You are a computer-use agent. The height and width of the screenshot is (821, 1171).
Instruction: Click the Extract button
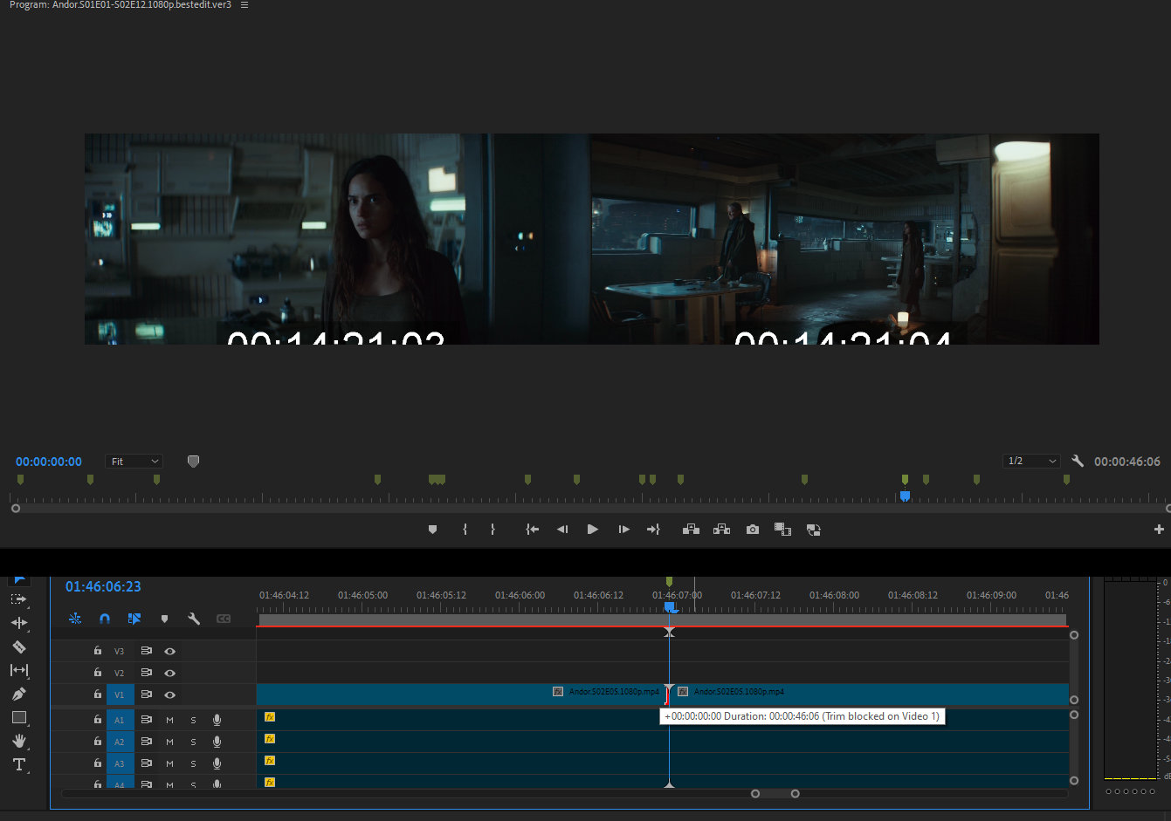tap(721, 530)
